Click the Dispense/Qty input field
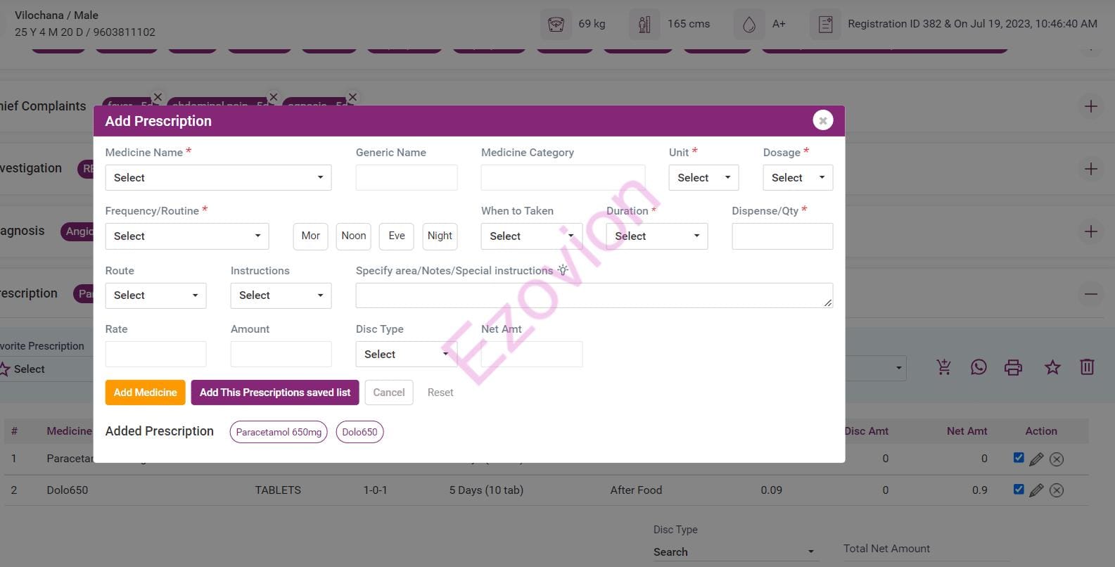The width and height of the screenshot is (1115, 567). pos(782,236)
